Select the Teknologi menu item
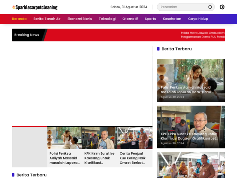The height and width of the screenshot is (178, 237). [107, 19]
